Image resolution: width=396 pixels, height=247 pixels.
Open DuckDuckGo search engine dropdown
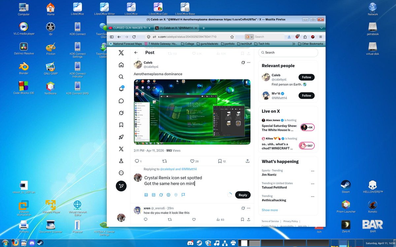[x=249, y=37]
